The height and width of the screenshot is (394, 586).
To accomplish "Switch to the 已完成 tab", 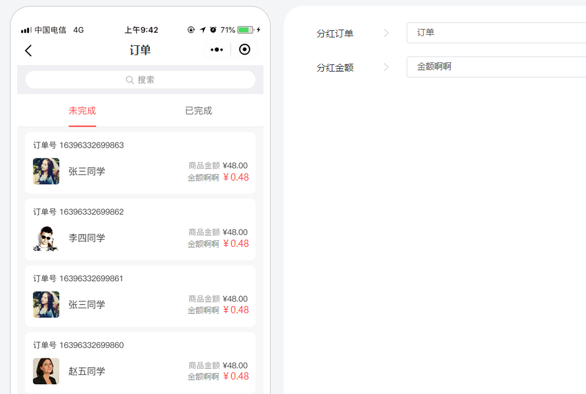I will [x=198, y=111].
